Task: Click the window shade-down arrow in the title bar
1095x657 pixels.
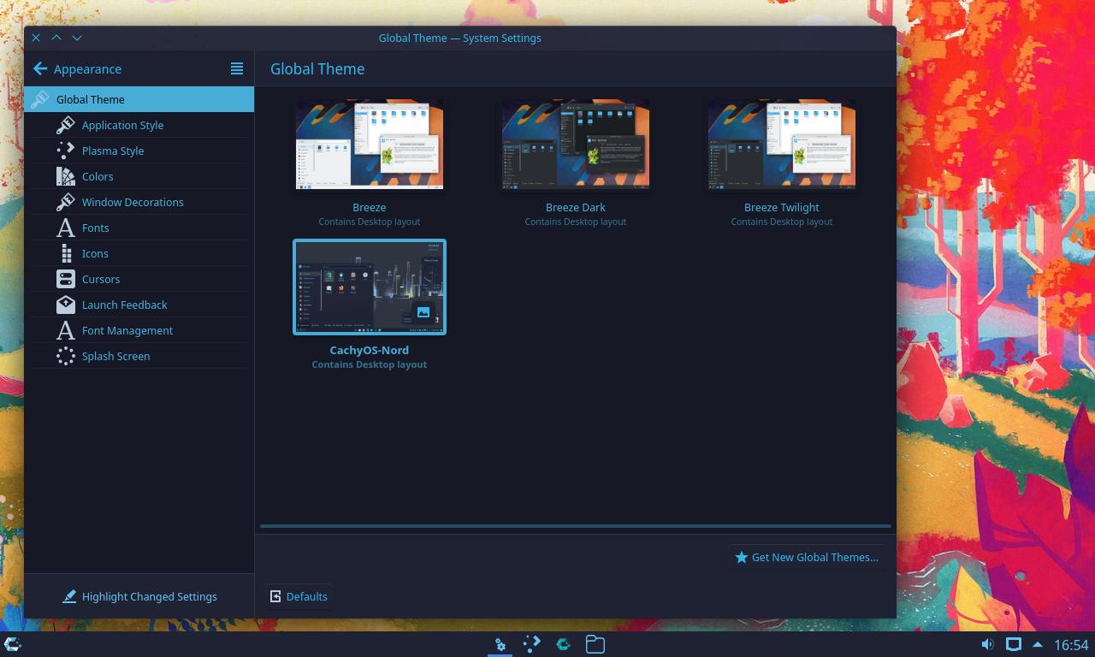Action: (x=77, y=38)
